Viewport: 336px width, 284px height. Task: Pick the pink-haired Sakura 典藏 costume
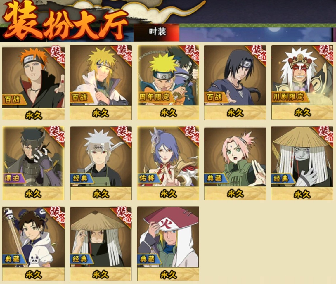pyautogui.click(x=235, y=164)
